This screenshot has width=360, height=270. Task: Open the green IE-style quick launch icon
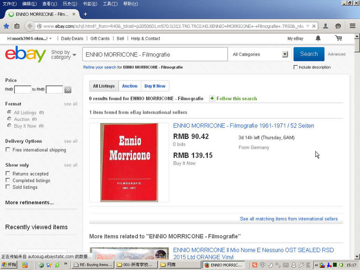pyautogui.click(x=57, y=265)
